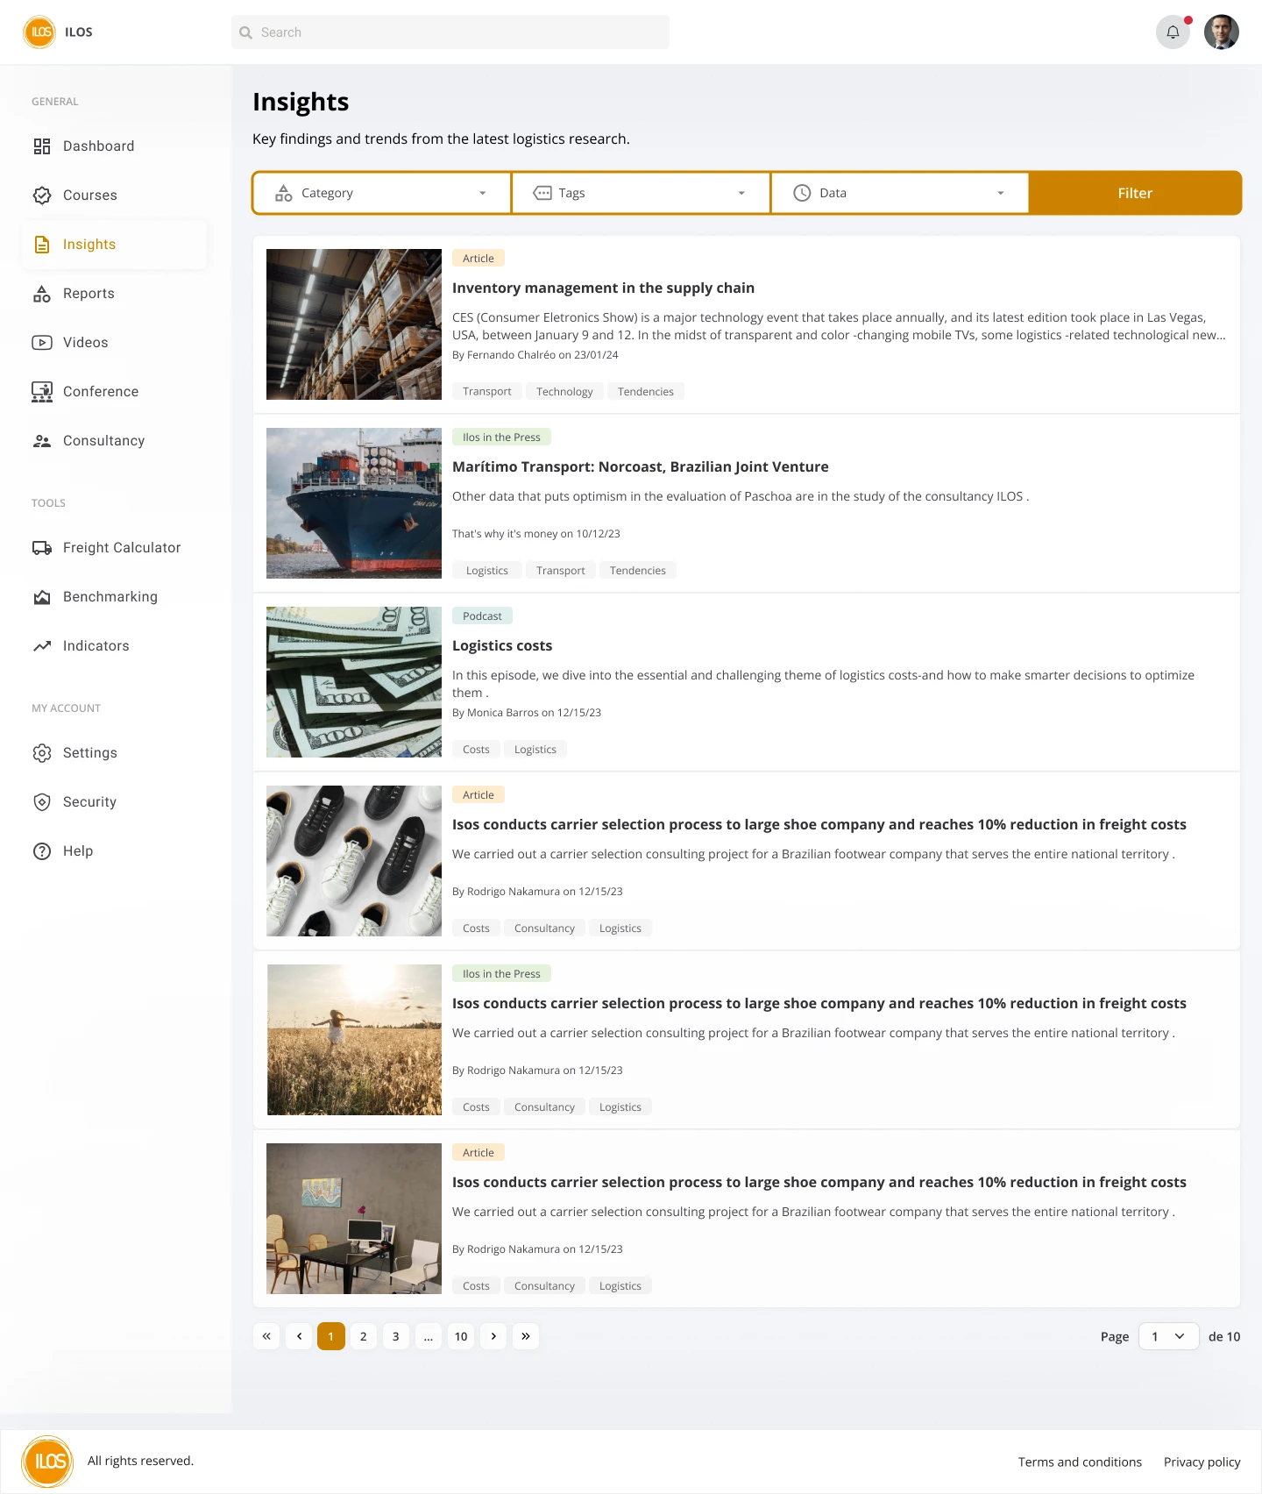
Task: Open the wheat field thumbnail
Action: pyautogui.click(x=354, y=1040)
